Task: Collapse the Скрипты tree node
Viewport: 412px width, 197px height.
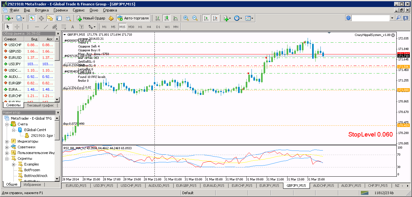Action: (7, 158)
